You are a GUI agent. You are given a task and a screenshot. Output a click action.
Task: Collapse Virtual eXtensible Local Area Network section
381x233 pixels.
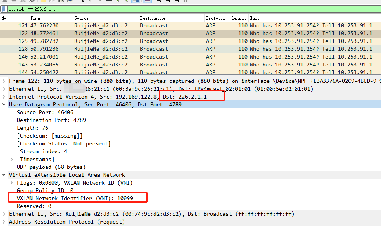tap(4, 175)
